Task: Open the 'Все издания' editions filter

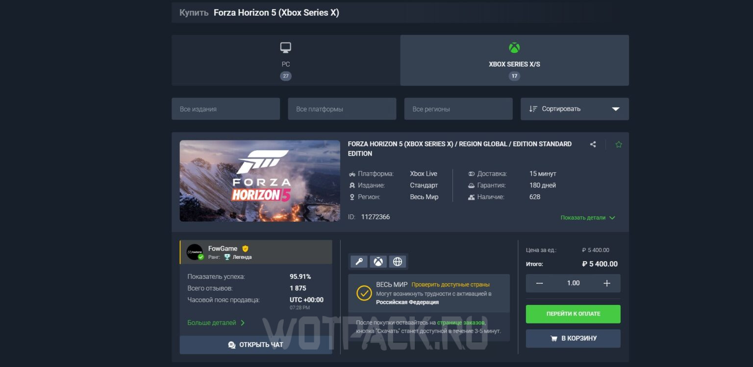Action: pyautogui.click(x=226, y=109)
